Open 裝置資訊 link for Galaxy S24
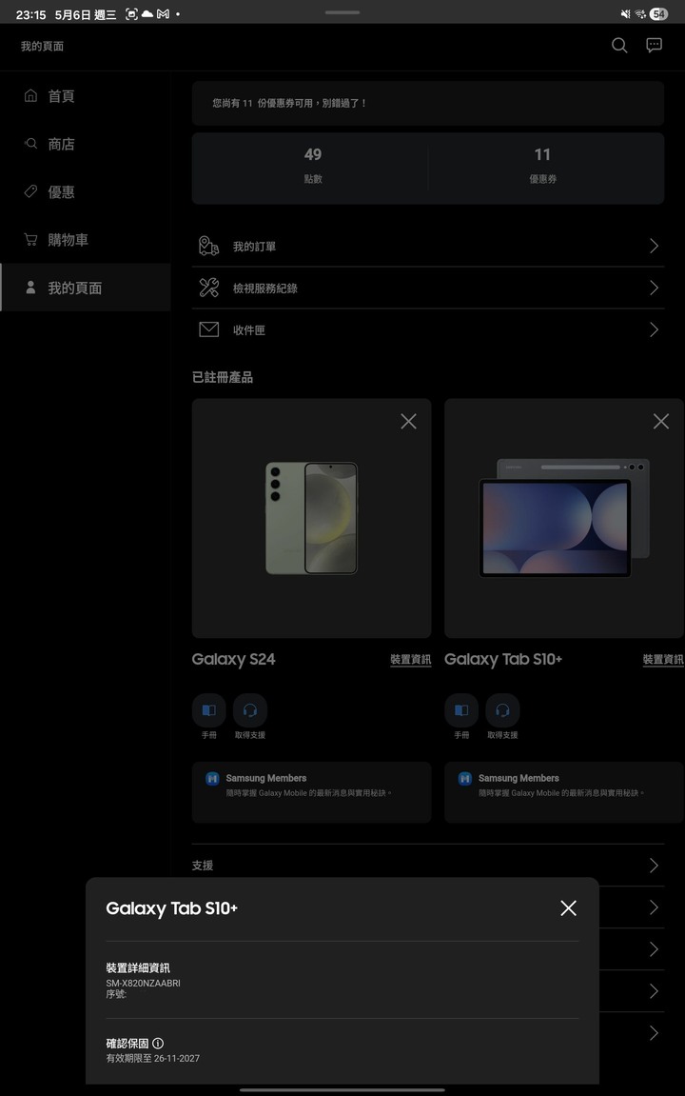Screen dimensions: 685x1096 [411, 659]
